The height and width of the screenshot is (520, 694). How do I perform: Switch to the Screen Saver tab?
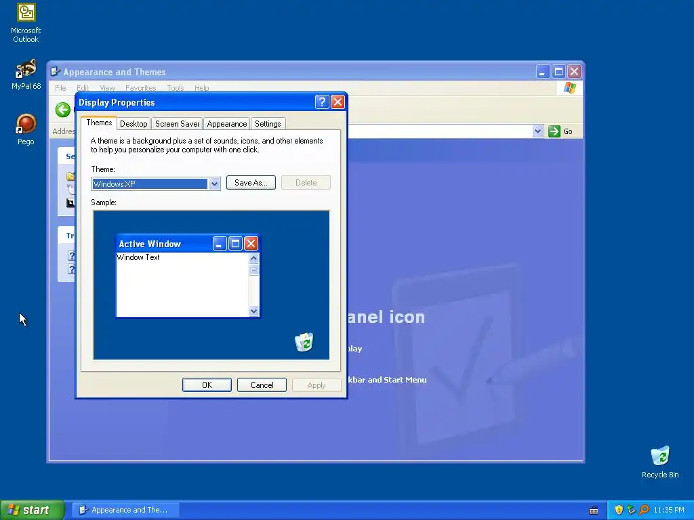pos(177,124)
